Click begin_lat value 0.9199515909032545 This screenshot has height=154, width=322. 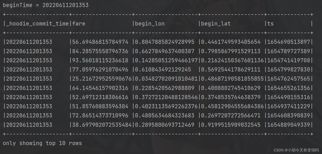click(230, 125)
